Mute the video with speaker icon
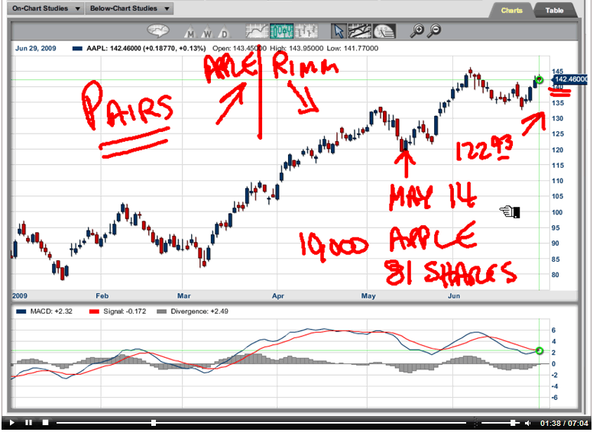The width and height of the screenshot is (593, 432). pos(528,423)
